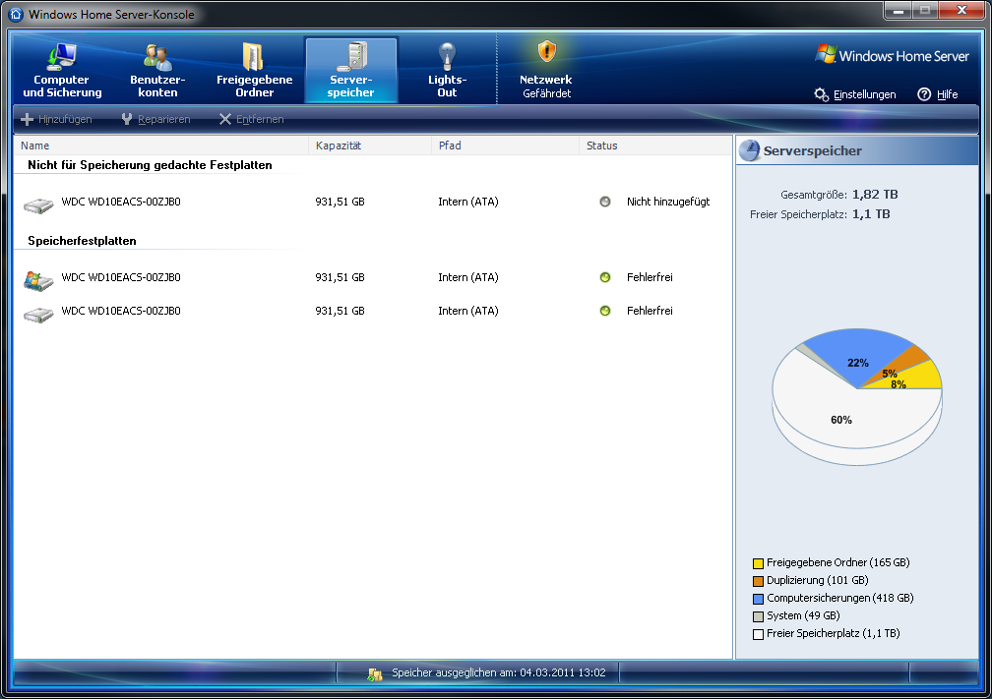Click the gear icon beside Einstellungen
The height and width of the screenshot is (699, 992).
click(x=821, y=94)
